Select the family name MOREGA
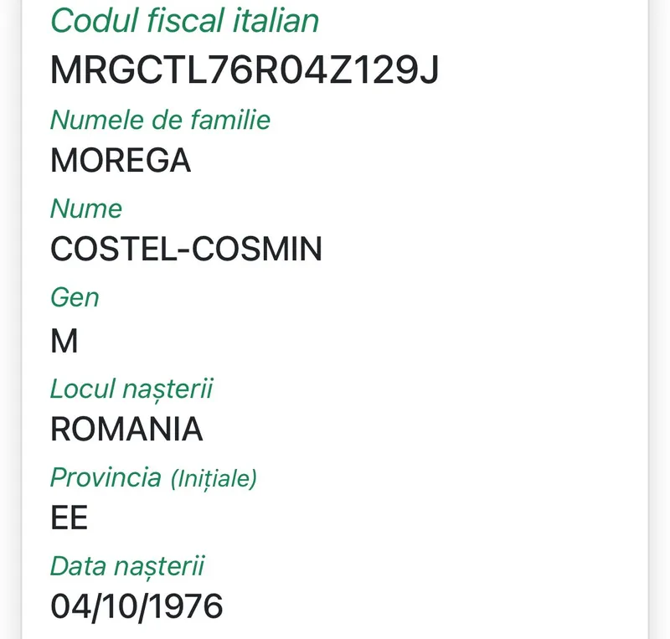Viewport: 670px width, 639px height. 121,160
